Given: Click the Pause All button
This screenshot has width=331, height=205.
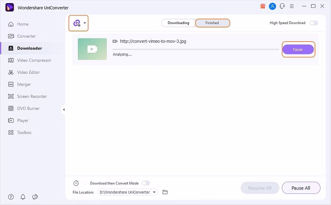Looking at the screenshot, I should pyautogui.click(x=301, y=188).
